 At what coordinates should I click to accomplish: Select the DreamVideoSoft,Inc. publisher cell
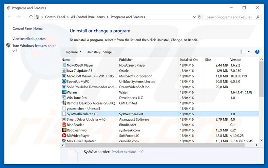point(134,87)
